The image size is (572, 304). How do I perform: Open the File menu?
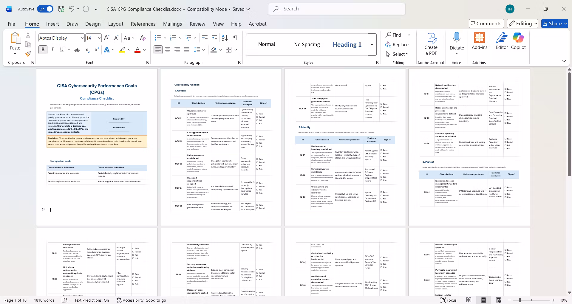(x=11, y=24)
